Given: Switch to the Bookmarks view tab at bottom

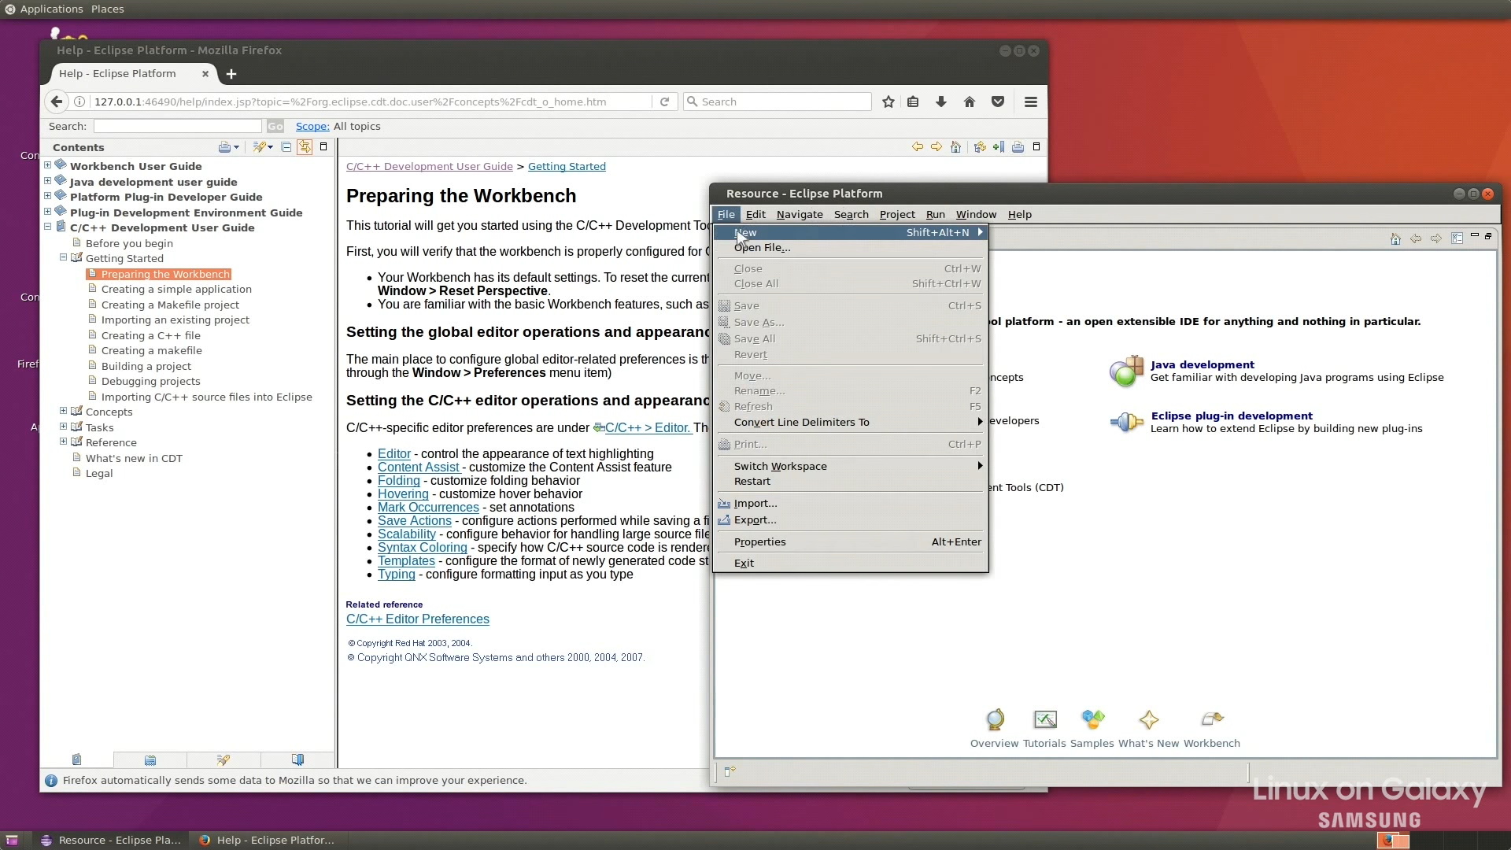Looking at the screenshot, I should click(297, 759).
